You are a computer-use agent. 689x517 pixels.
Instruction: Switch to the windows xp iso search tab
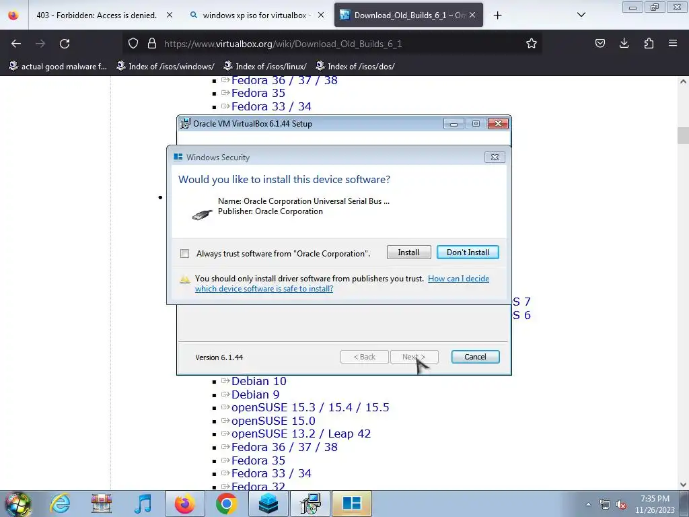[257, 15]
